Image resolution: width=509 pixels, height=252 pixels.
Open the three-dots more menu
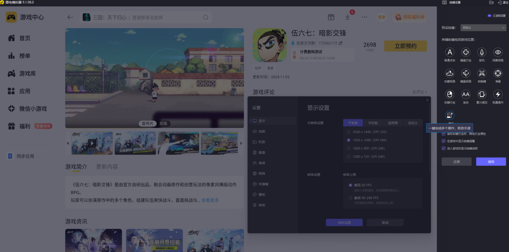click(365, 17)
